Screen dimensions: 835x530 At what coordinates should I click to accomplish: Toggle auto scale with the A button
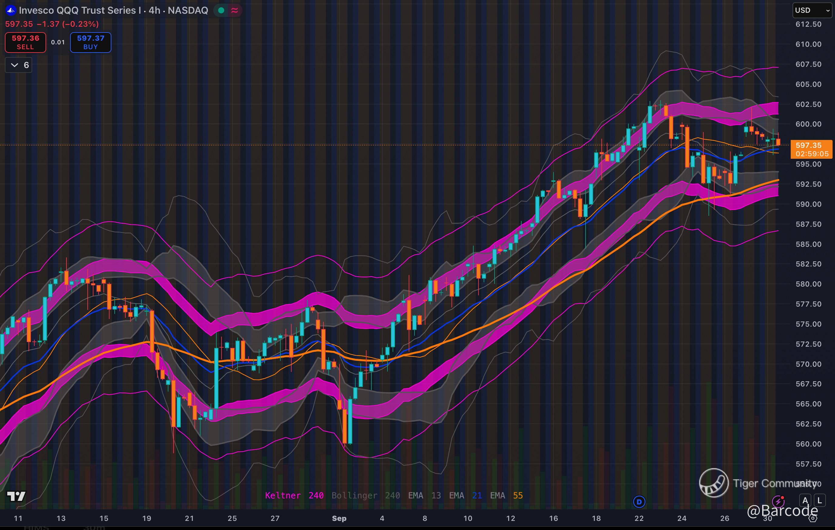pos(805,501)
